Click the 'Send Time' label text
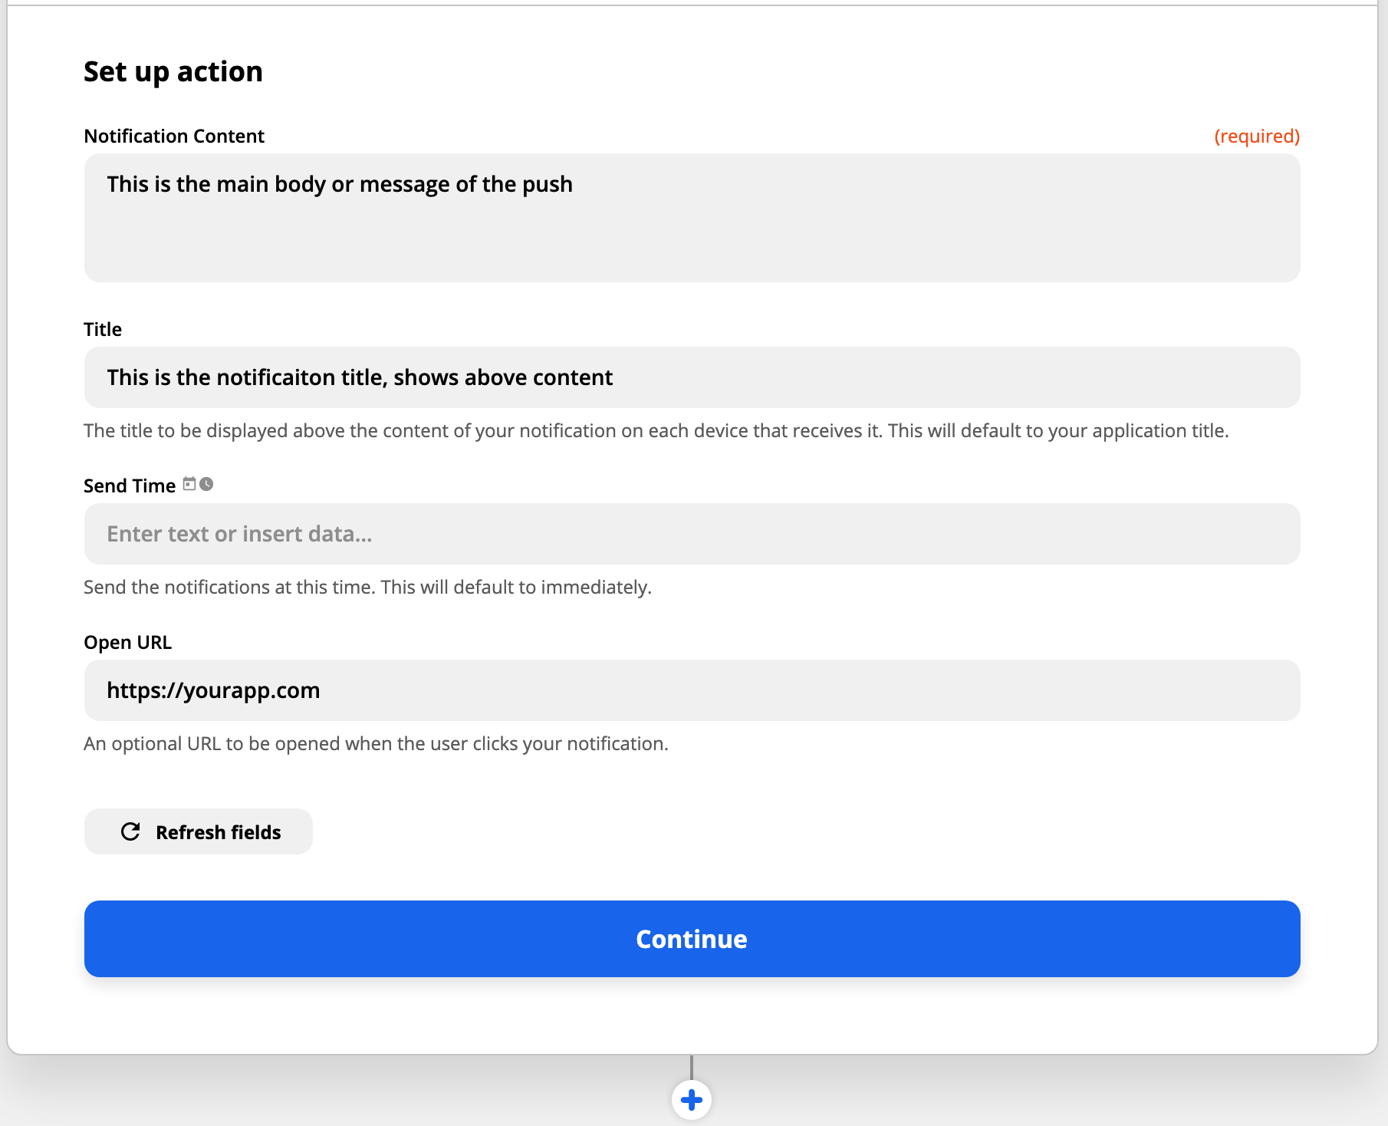Viewport: 1388px width, 1126px height. coord(130,486)
